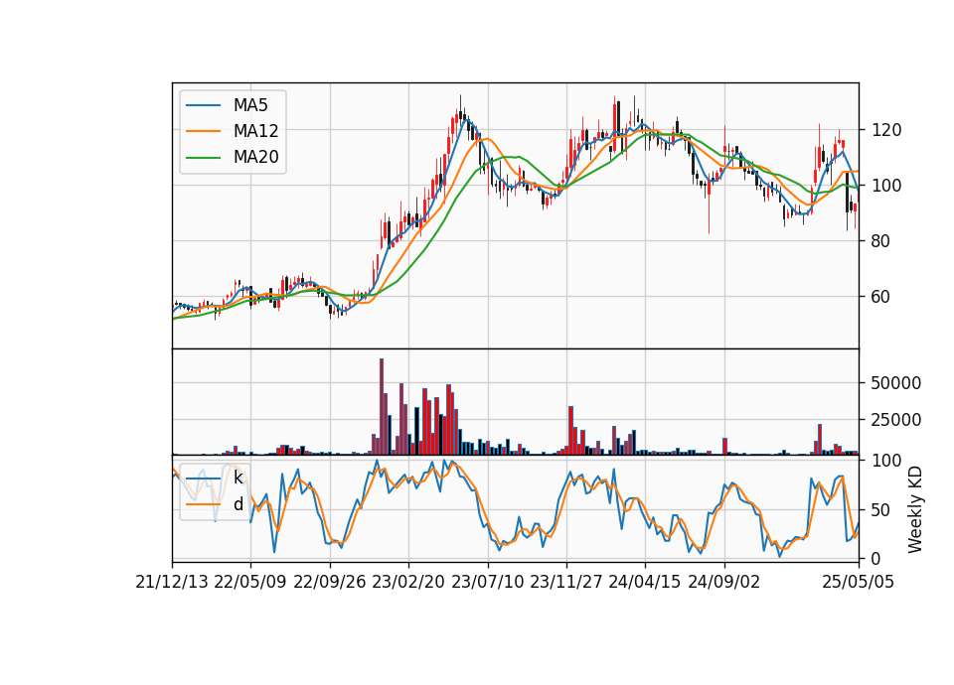The height and width of the screenshot is (685, 954).
Task: Click the MA20 legend label
Action: [x=255, y=157]
